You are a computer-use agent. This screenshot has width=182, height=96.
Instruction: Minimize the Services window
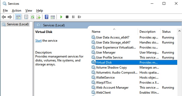point(152,3)
